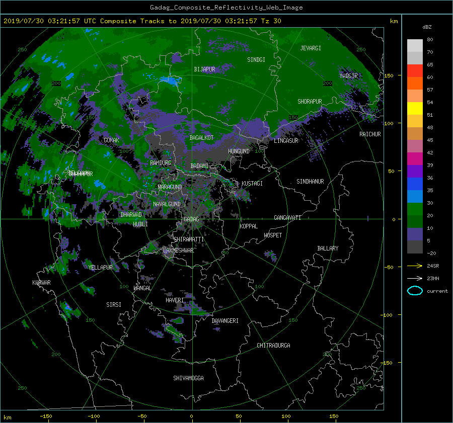Click the BADAMI town label
The width and height of the screenshot is (453, 423).
[x=199, y=166]
